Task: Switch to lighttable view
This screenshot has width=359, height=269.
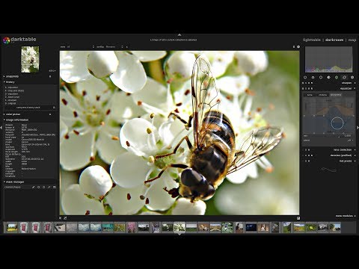Action: [x=312, y=40]
